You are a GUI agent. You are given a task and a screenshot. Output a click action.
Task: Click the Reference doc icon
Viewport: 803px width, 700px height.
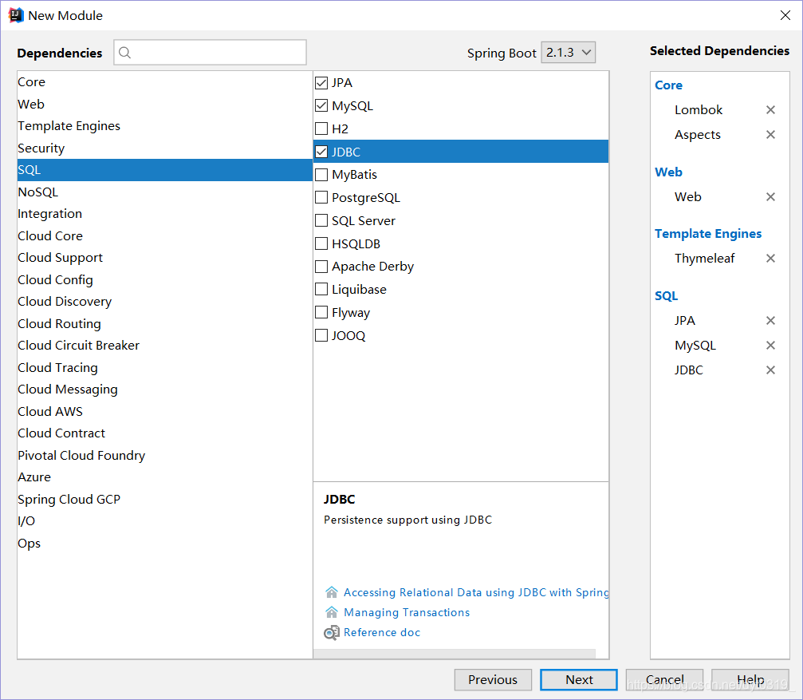point(332,633)
